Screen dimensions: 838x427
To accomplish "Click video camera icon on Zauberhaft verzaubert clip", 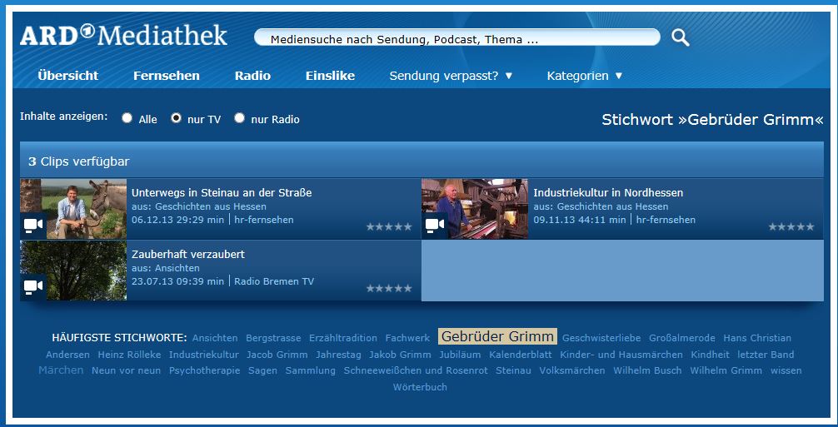I will (33, 286).
